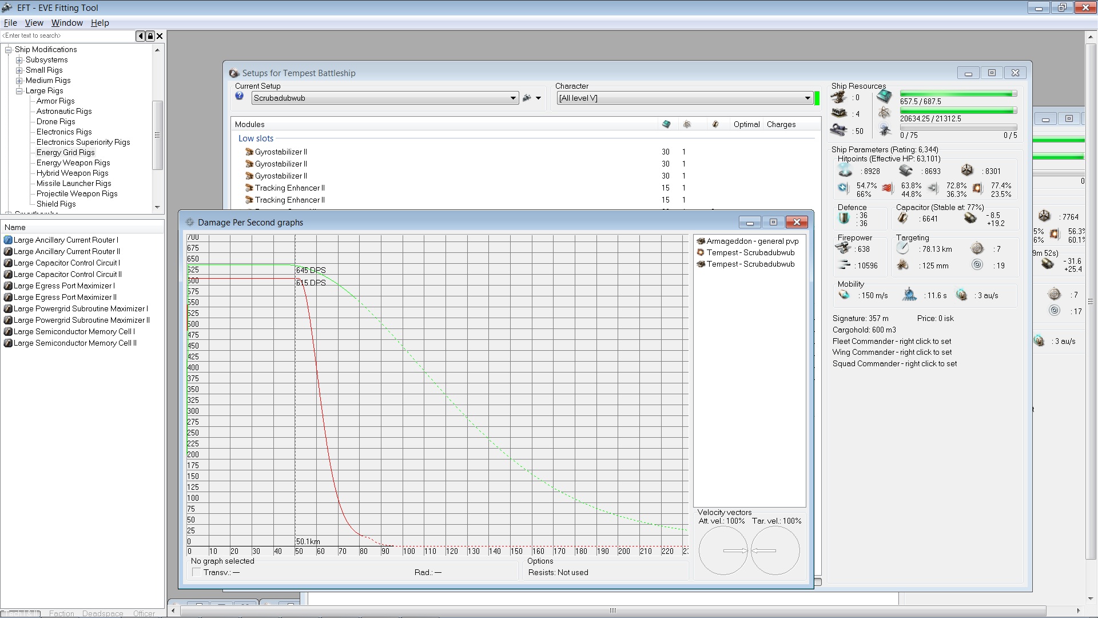Click the blue help icon under Current Setup
Viewport: 1098px width, 618px height.
click(240, 96)
